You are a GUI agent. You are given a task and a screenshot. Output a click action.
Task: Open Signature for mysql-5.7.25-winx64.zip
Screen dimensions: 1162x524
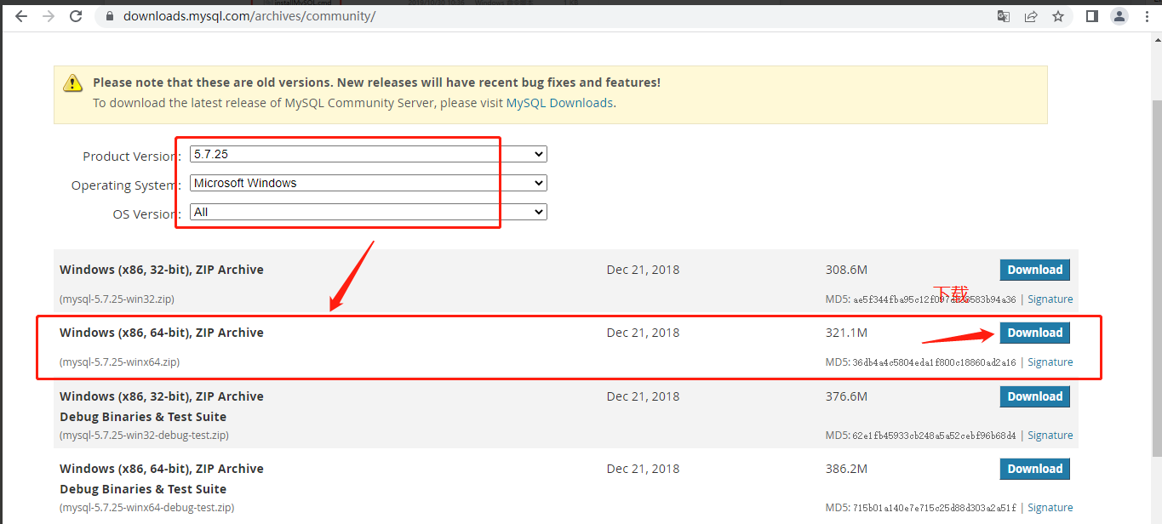pos(1050,362)
